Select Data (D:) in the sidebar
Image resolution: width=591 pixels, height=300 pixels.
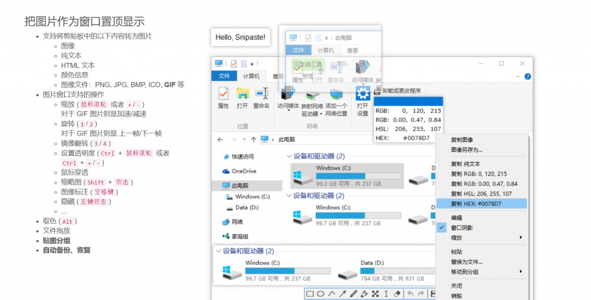(242, 207)
